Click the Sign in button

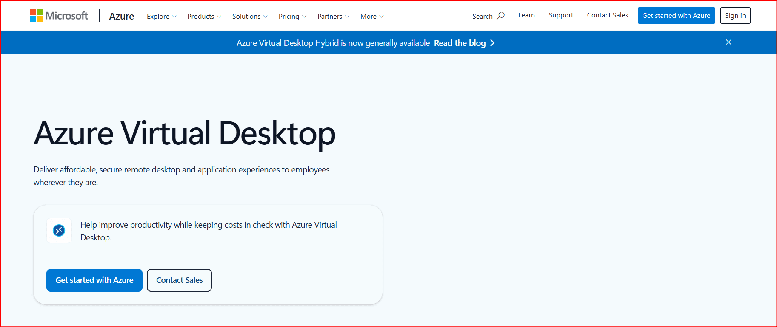pos(735,16)
